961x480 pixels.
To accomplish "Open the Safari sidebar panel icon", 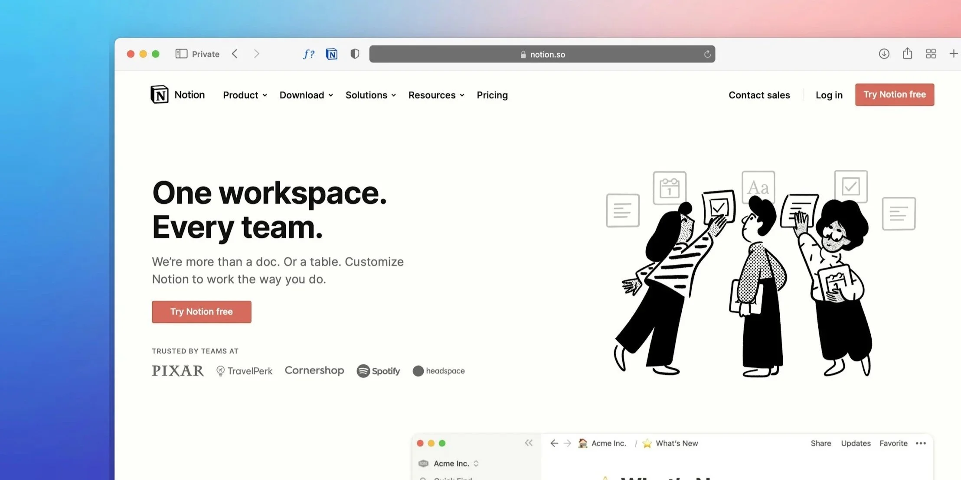I will [x=181, y=54].
